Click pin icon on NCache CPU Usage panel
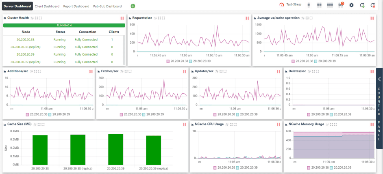 pyautogui.click(x=227, y=124)
